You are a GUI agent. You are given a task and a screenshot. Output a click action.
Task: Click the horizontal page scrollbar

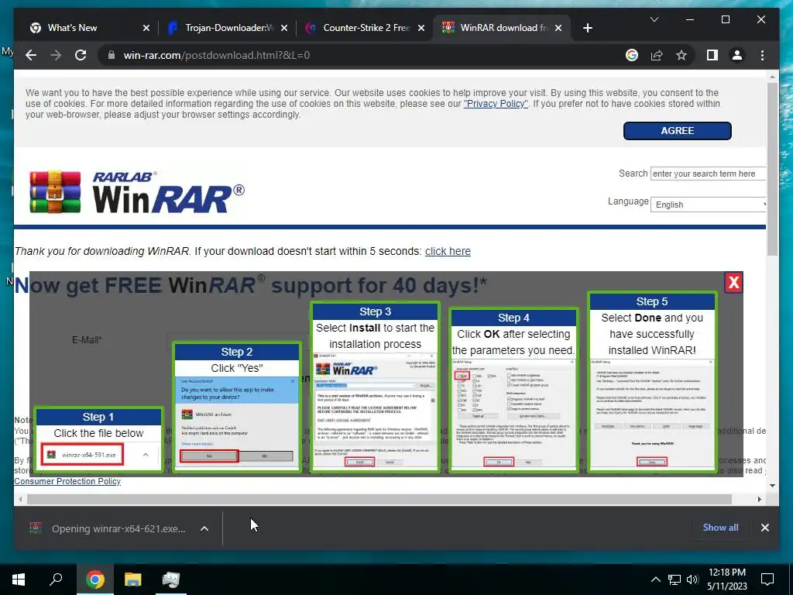379,500
